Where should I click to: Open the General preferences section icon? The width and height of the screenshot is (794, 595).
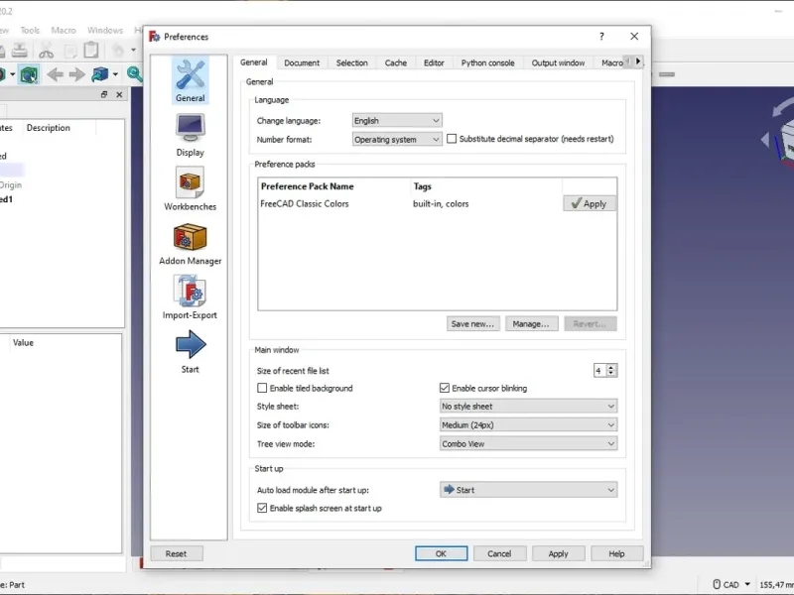(191, 80)
